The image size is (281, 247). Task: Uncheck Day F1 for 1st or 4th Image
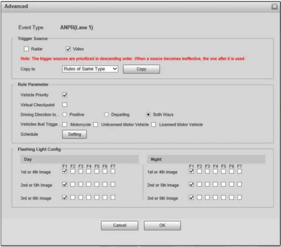65,171
